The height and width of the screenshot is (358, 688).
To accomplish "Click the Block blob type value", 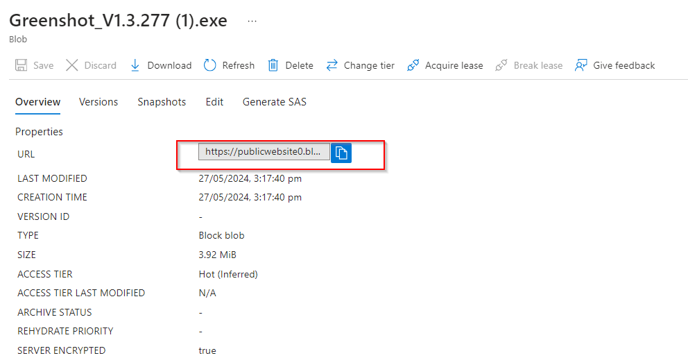I will pos(221,236).
